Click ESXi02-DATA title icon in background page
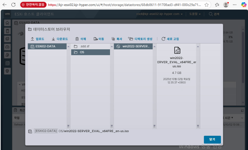The width and height of the screenshot is (248, 150). 16,23
